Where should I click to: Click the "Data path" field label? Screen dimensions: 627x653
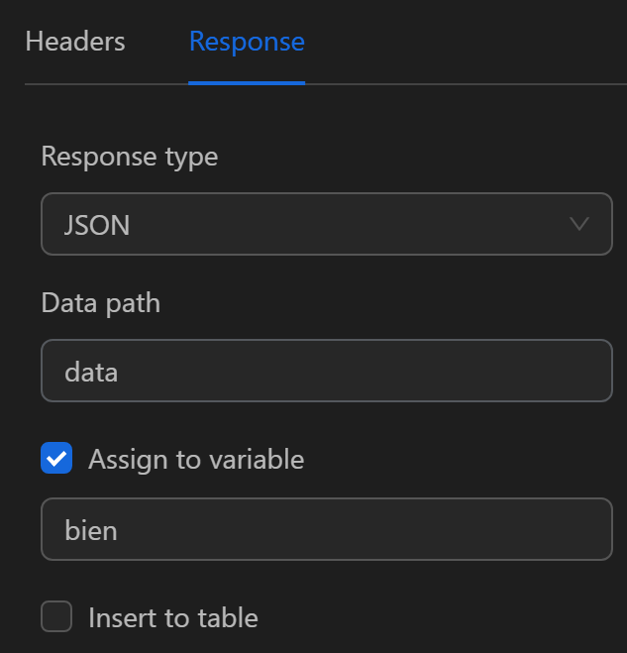[101, 302]
